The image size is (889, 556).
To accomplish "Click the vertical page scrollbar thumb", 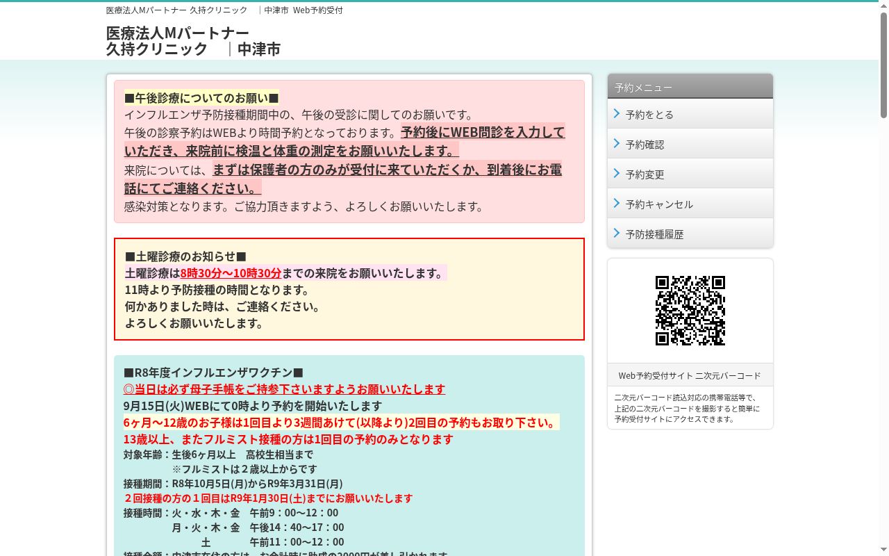I will click(x=883, y=65).
